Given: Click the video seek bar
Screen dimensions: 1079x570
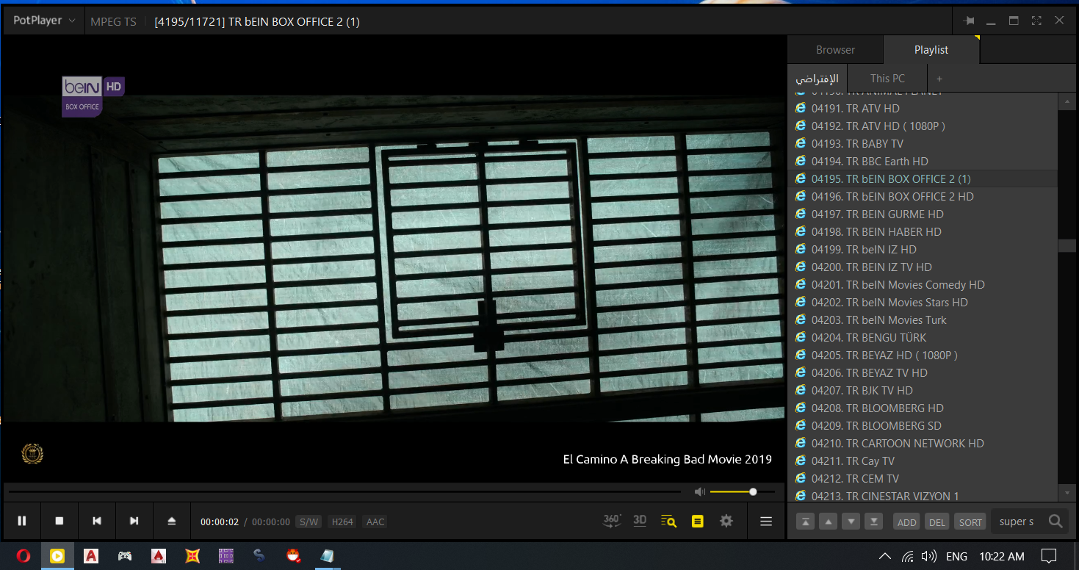Looking at the screenshot, I should point(344,491).
